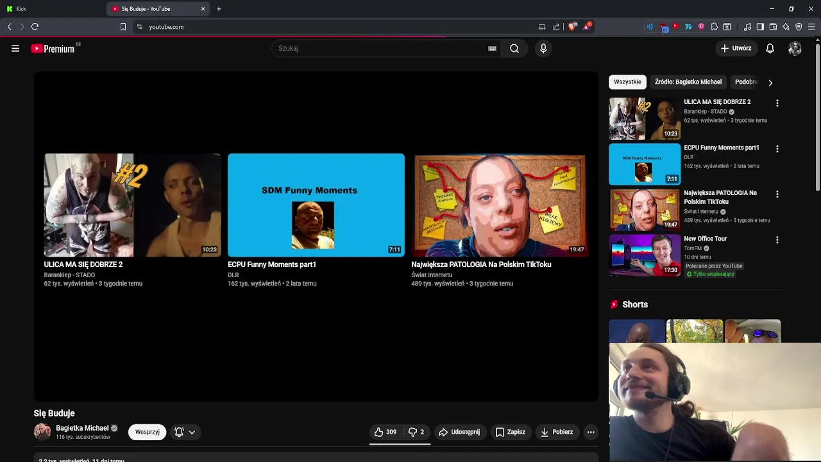Open sidebar thumbnail of ECPU Funny Moments part1

click(x=645, y=164)
